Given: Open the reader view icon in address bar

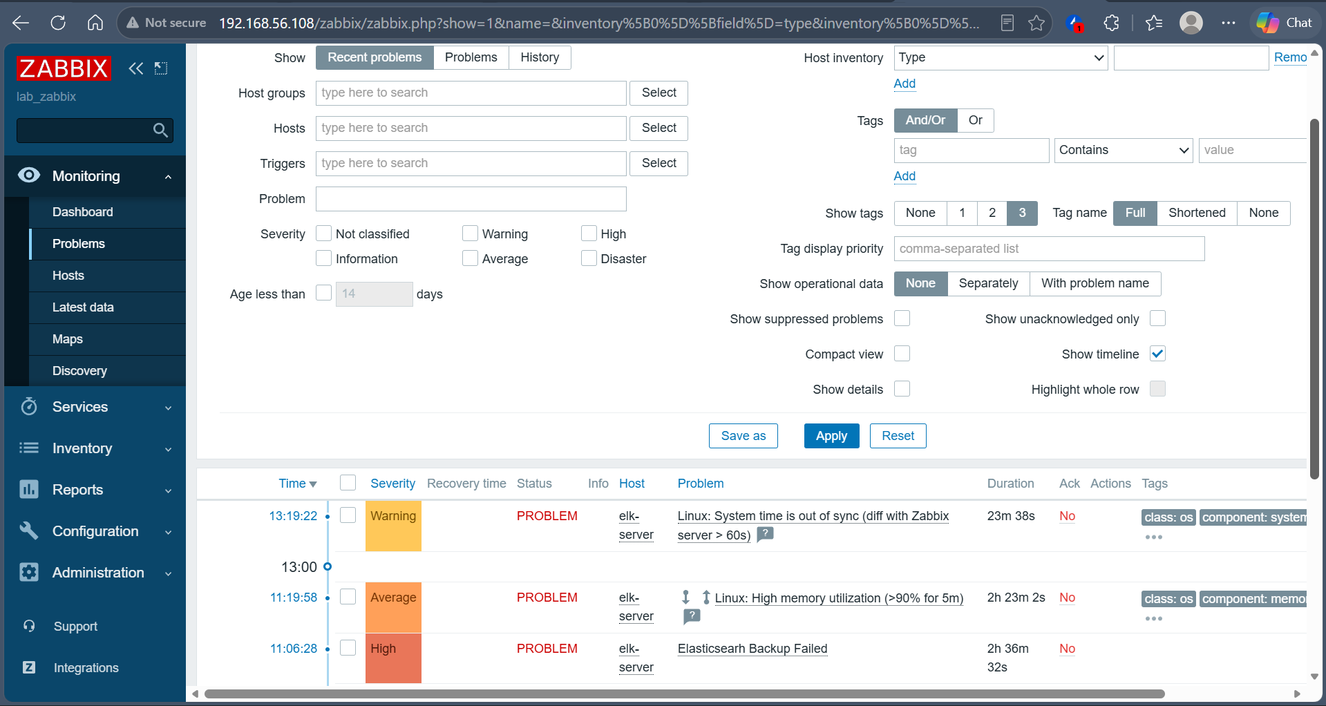Looking at the screenshot, I should click(x=1007, y=23).
